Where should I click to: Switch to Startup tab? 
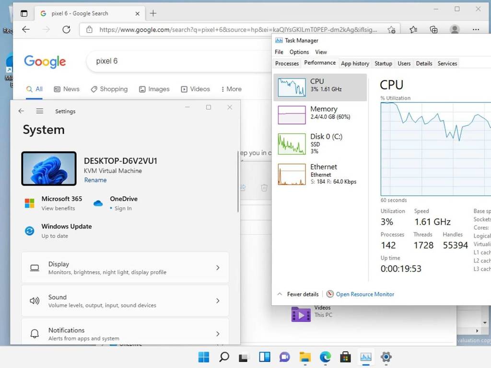click(383, 64)
